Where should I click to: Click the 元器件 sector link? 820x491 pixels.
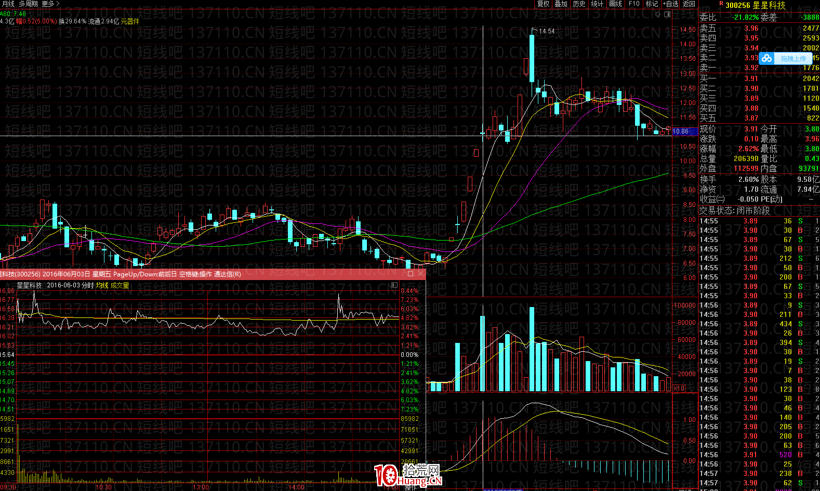(130, 21)
